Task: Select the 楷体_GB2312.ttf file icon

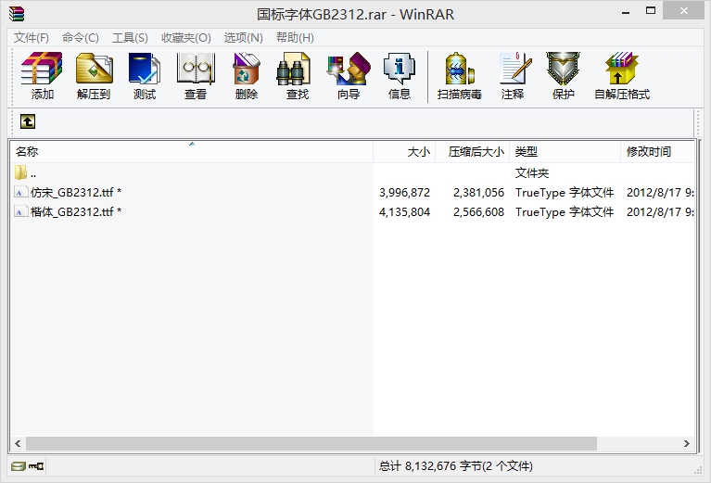Action: [x=20, y=211]
